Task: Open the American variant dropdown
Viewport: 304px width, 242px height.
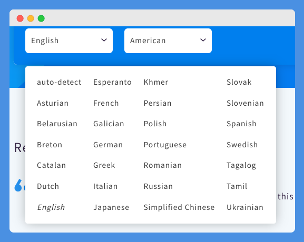Action: (168, 41)
